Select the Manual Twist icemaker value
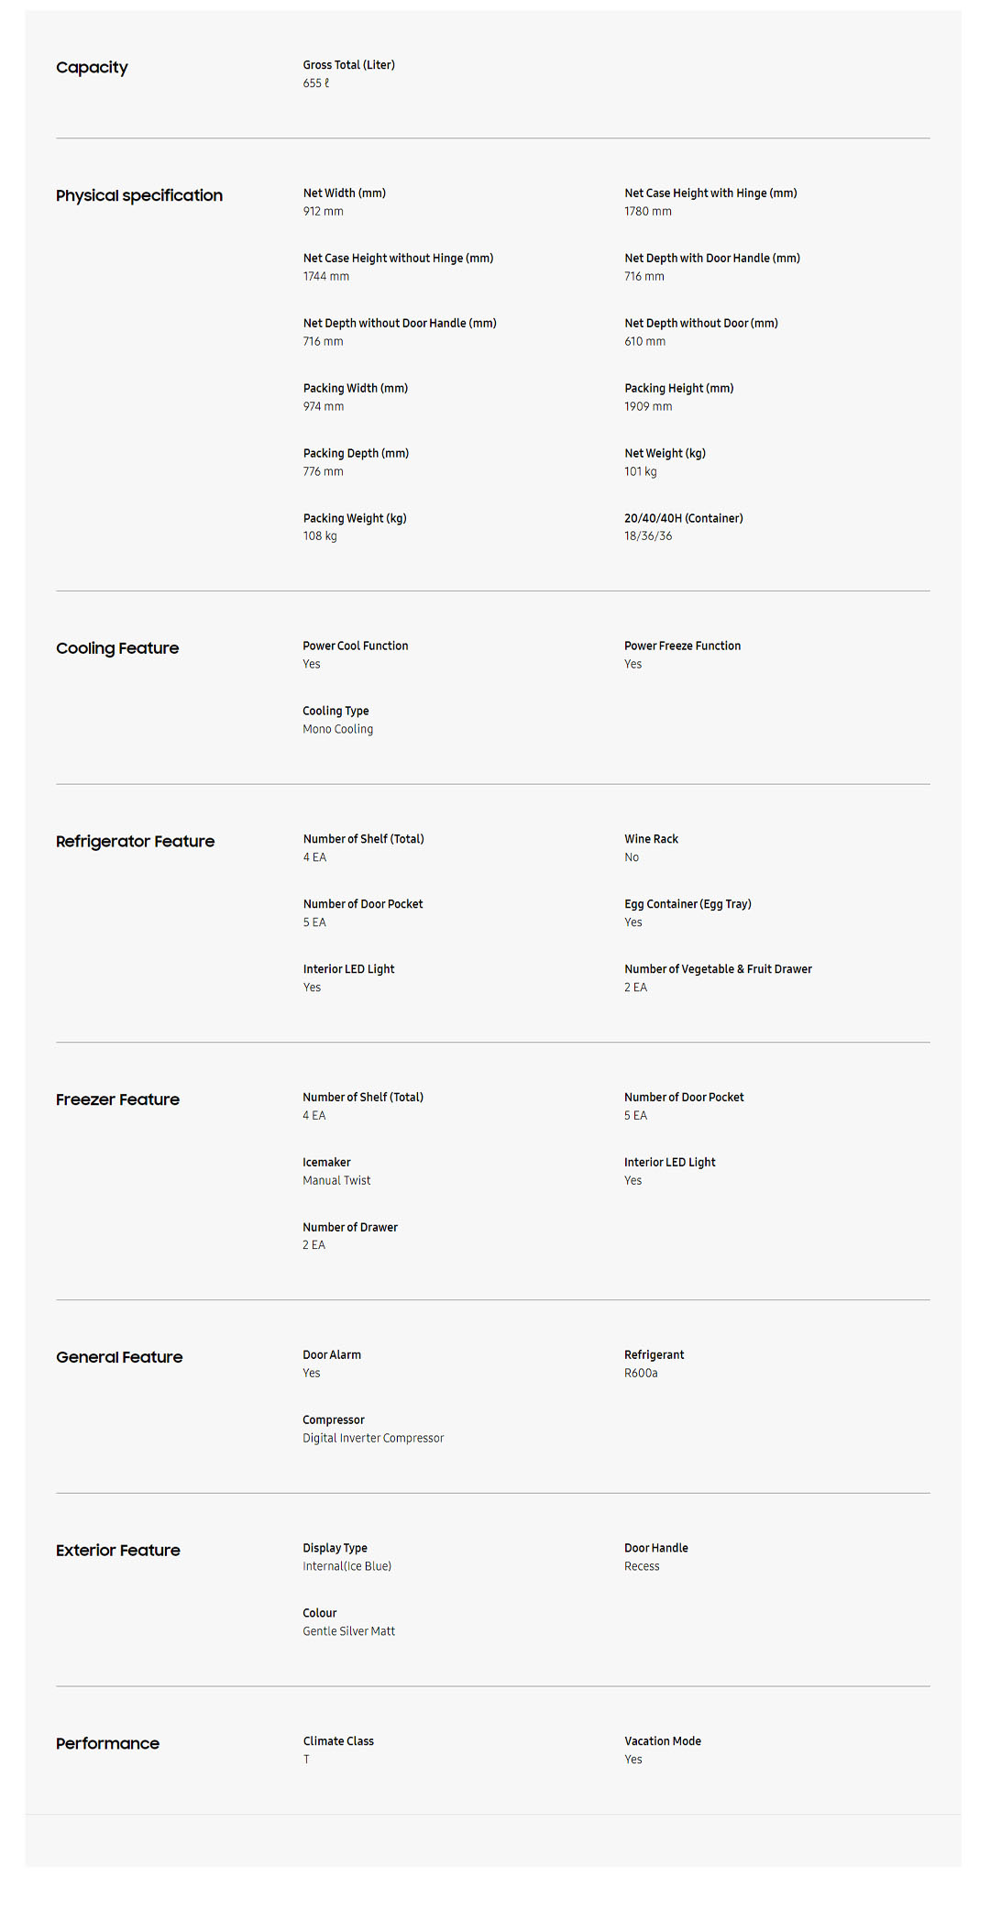Screen dimensions: 990x1911 (336, 1181)
